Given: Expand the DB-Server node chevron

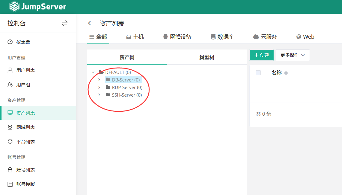Looking at the screenshot, I should [x=99, y=80].
